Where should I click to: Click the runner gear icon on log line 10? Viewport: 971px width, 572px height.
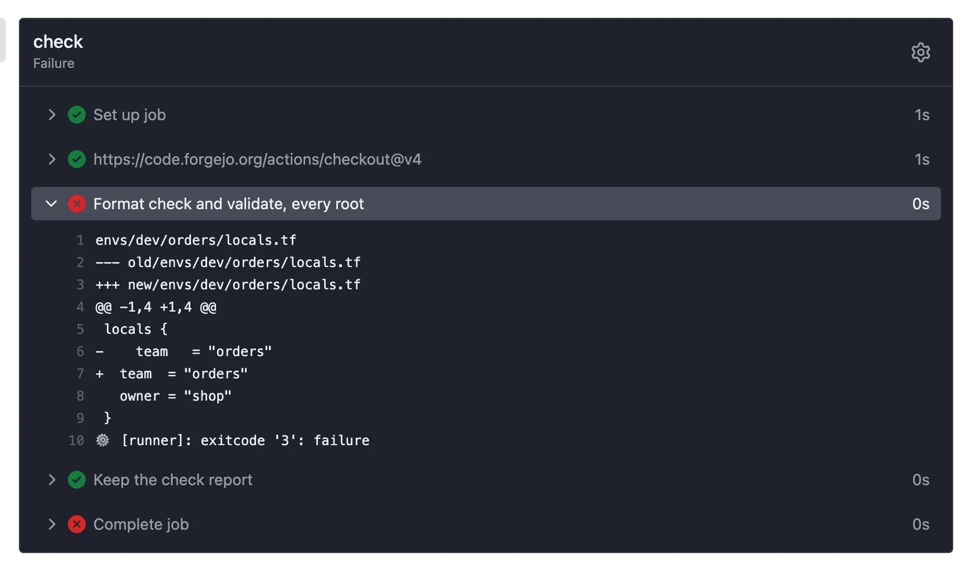coord(102,440)
